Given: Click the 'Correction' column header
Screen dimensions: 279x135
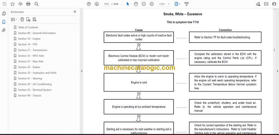Looking at the screenshot, I should [x=225, y=30].
